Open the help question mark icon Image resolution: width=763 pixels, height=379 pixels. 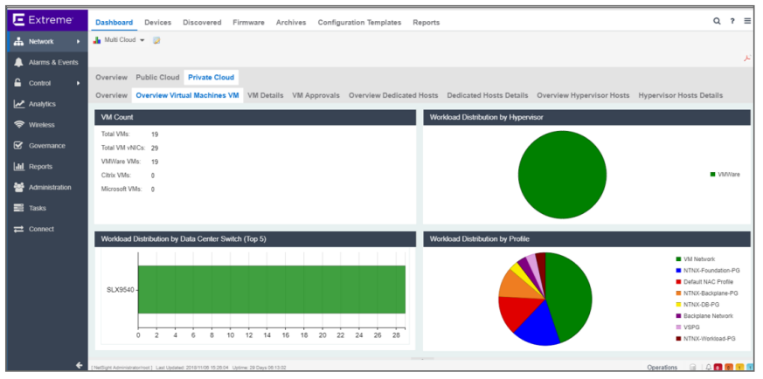tap(732, 21)
